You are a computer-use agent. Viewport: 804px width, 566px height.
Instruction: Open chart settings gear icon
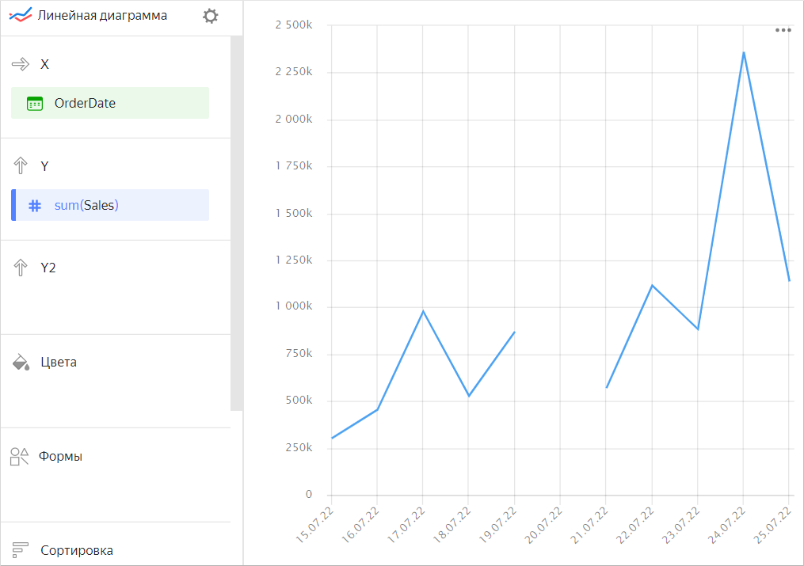click(210, 16)
